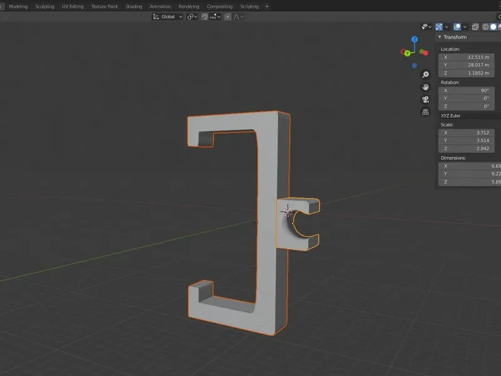Toggle the snap magnet button
This screenshot has height=376, width=501.
(205, 17)
